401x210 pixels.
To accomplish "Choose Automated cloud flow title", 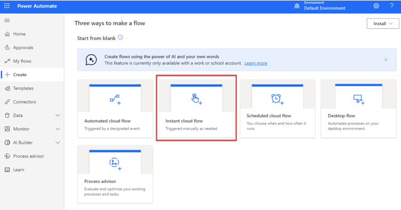I will [107, 121].
